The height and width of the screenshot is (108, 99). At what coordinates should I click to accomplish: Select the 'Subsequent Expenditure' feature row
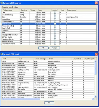point(49,35)
